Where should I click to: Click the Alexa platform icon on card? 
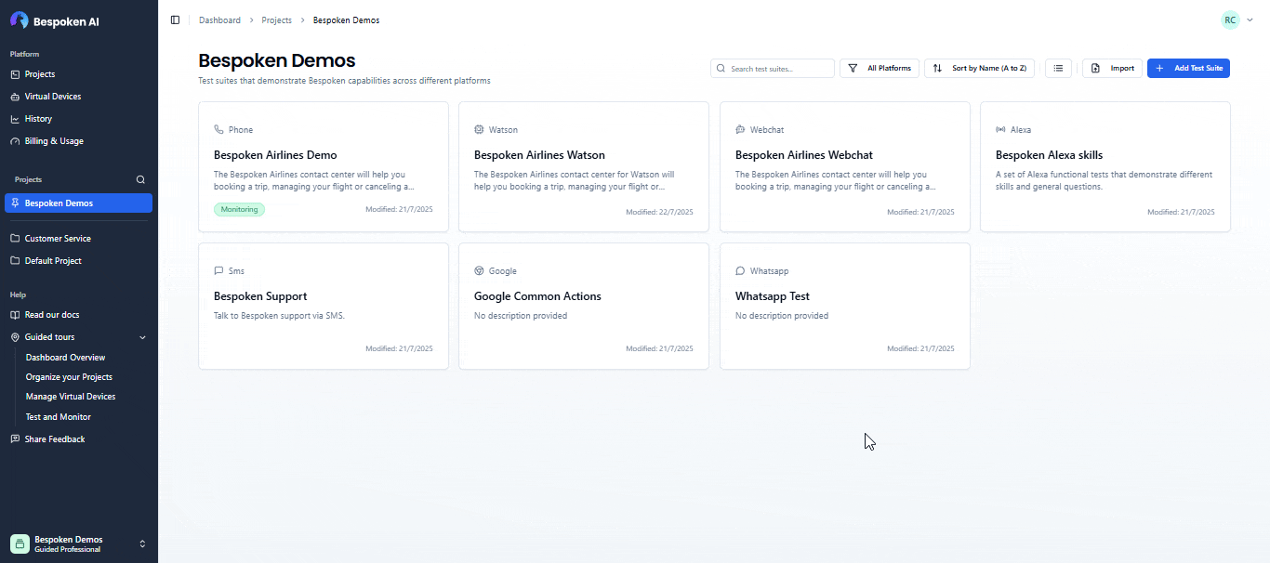point(1000,130)
